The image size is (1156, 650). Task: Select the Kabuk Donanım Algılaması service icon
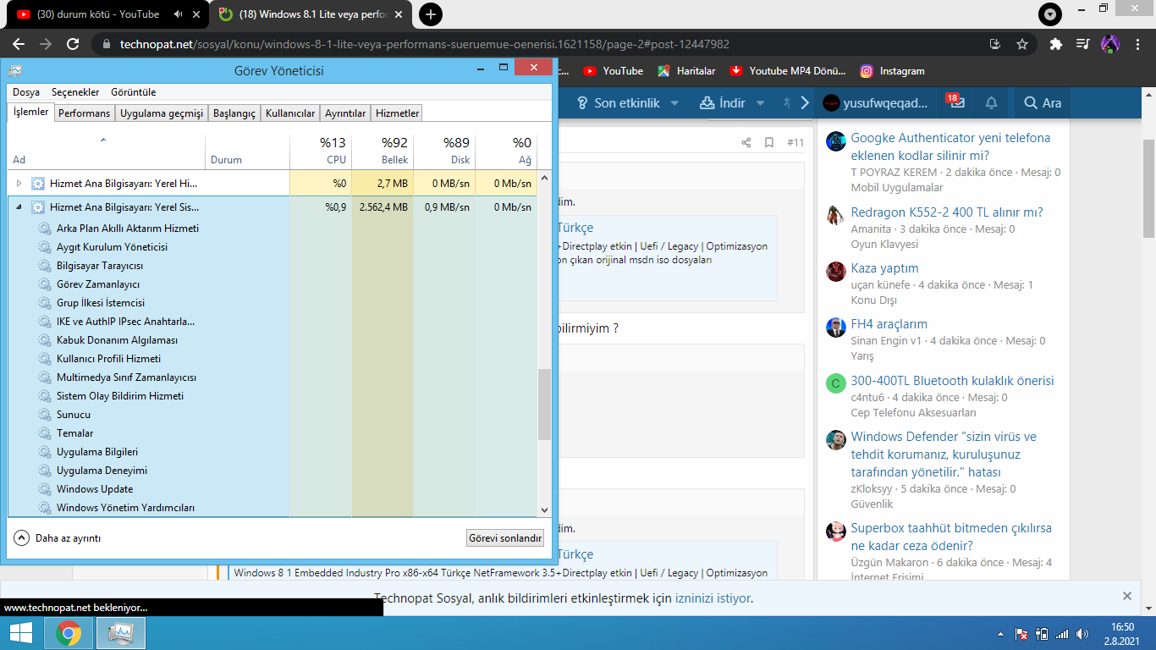[x=45, y=340]
